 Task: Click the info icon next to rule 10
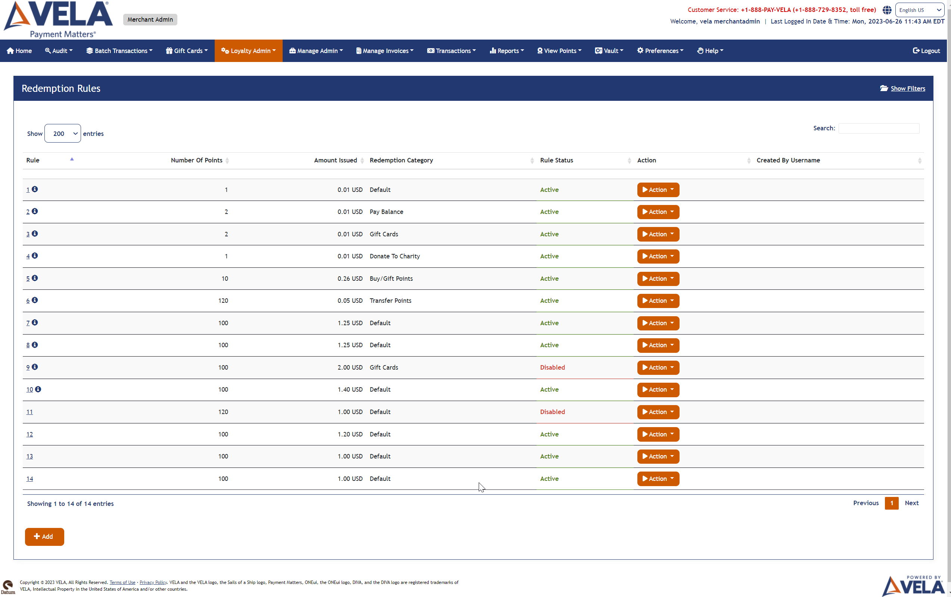point(38,389)
